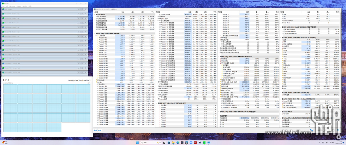Select the Ring Limit Reasons row
The height and width of the screenshot is (145, 346).
[x=310, y=33]
